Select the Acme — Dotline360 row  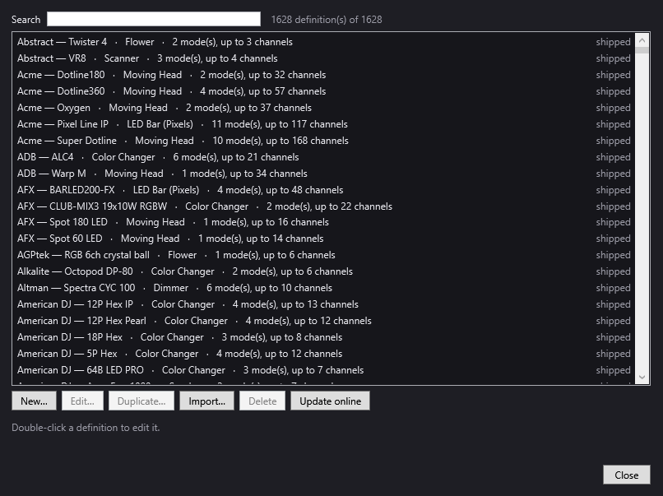pyautogui.click(x=323, y=91)
